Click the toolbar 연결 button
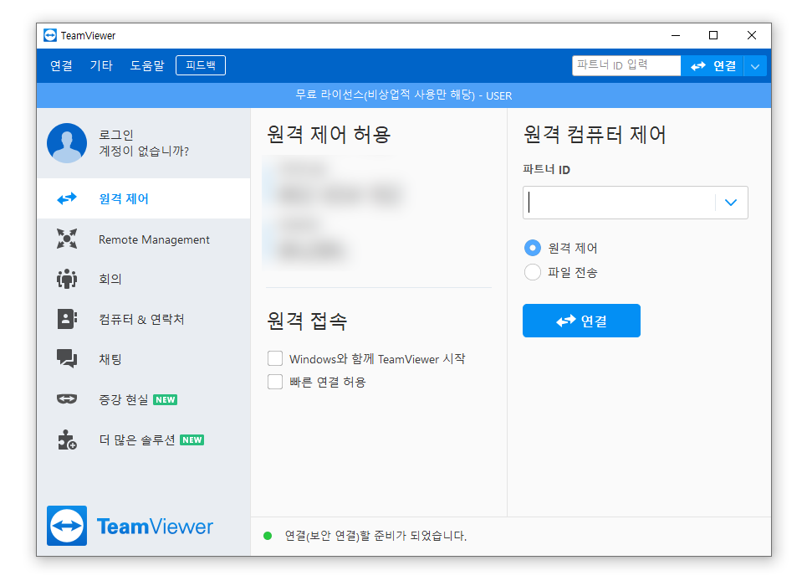This screenshot has width=807, height=586. pos(713,66)
